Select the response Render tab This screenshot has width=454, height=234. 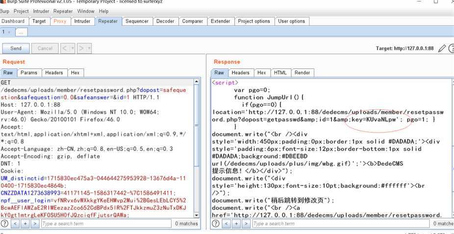coord(303,73)
